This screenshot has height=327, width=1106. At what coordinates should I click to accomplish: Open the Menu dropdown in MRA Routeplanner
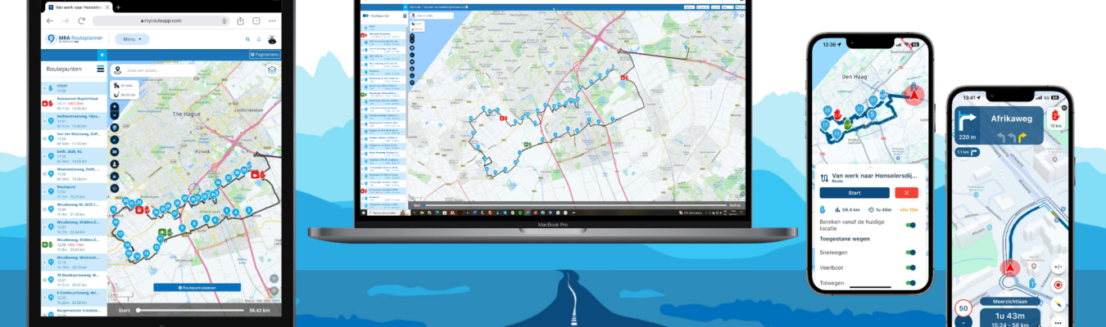[131, 39]
